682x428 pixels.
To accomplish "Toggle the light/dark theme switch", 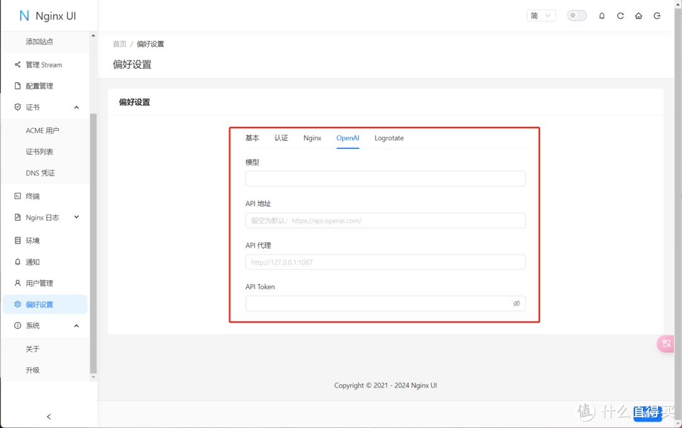I will click(x=577, y=15).
